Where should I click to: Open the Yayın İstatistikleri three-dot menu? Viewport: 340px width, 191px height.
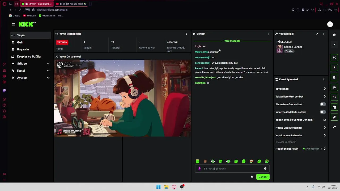(x=186, y=34)
